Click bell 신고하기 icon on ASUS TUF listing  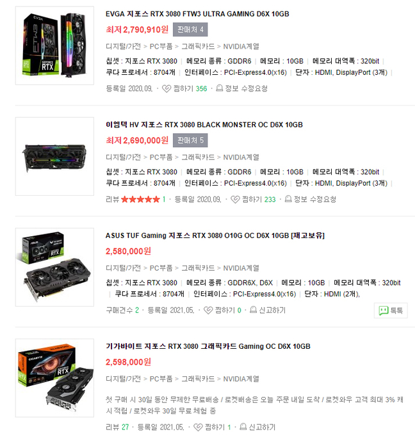coord(254,310)
